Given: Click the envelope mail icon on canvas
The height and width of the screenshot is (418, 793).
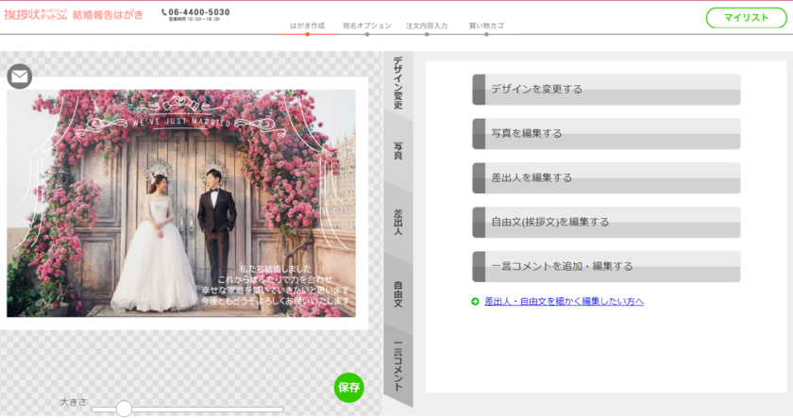Looking at the screenshot, I should (x=20, y=76).
